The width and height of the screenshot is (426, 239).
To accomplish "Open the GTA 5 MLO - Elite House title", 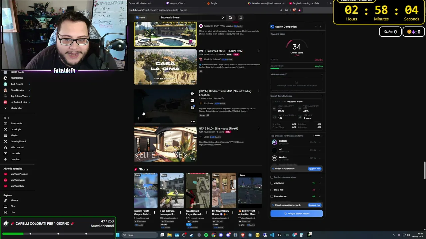I will click(218, 129).
